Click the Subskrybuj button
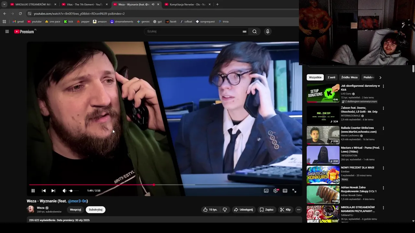 pos(96,210)
